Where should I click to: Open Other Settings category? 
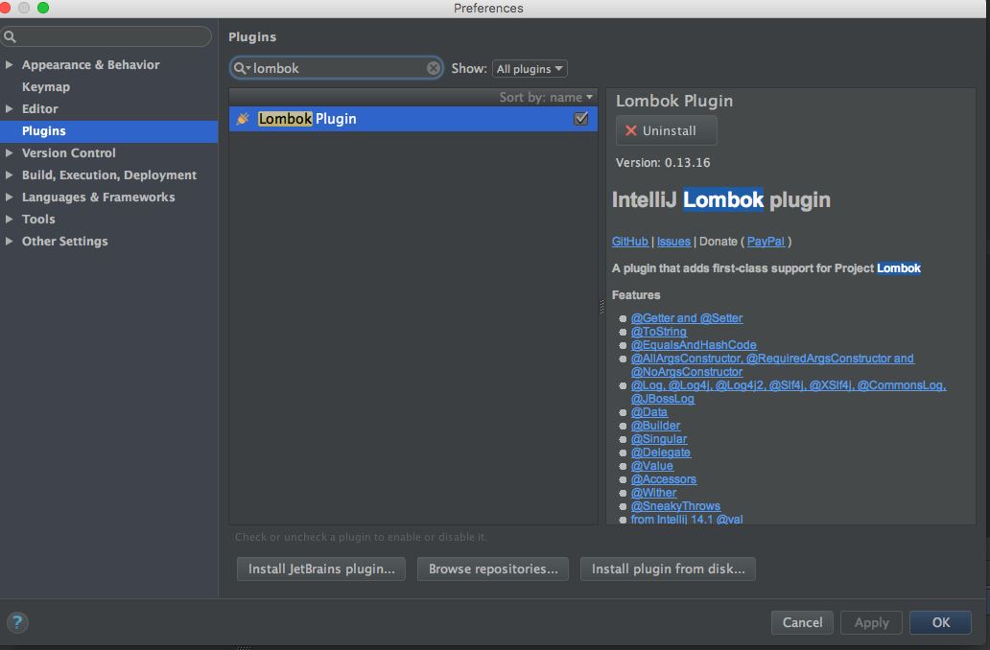point(65,241)
